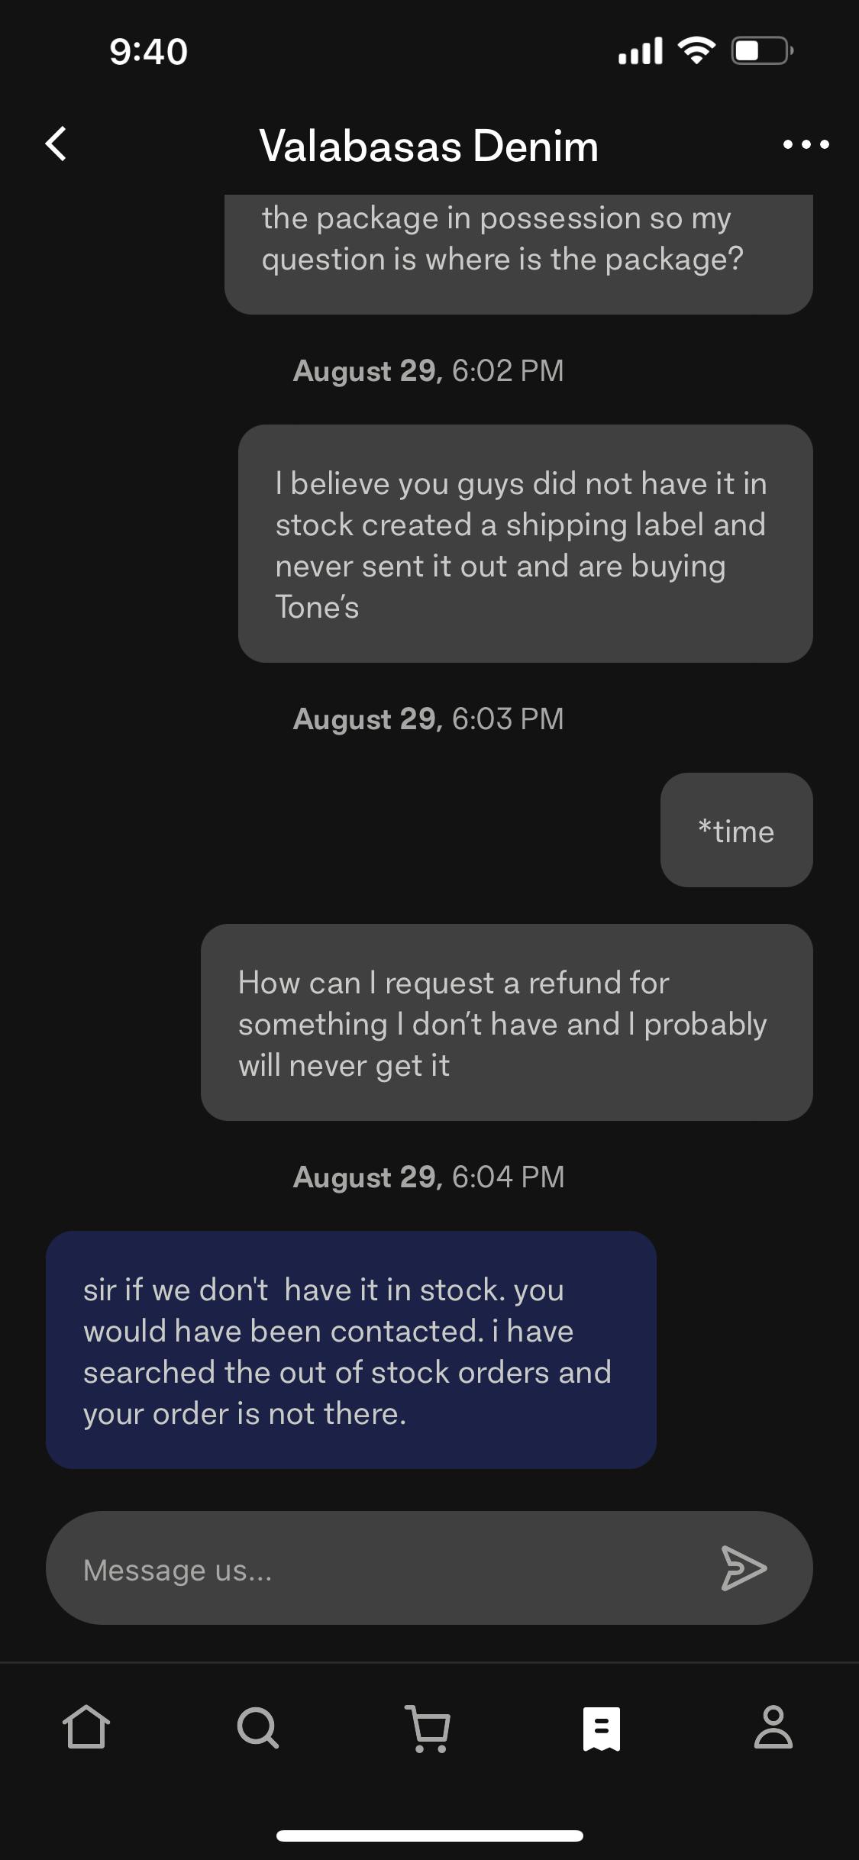The height and width of the screenshot is (1860, 859).
Task: Tap the send message arrow icon
Action: point(744,1568)
